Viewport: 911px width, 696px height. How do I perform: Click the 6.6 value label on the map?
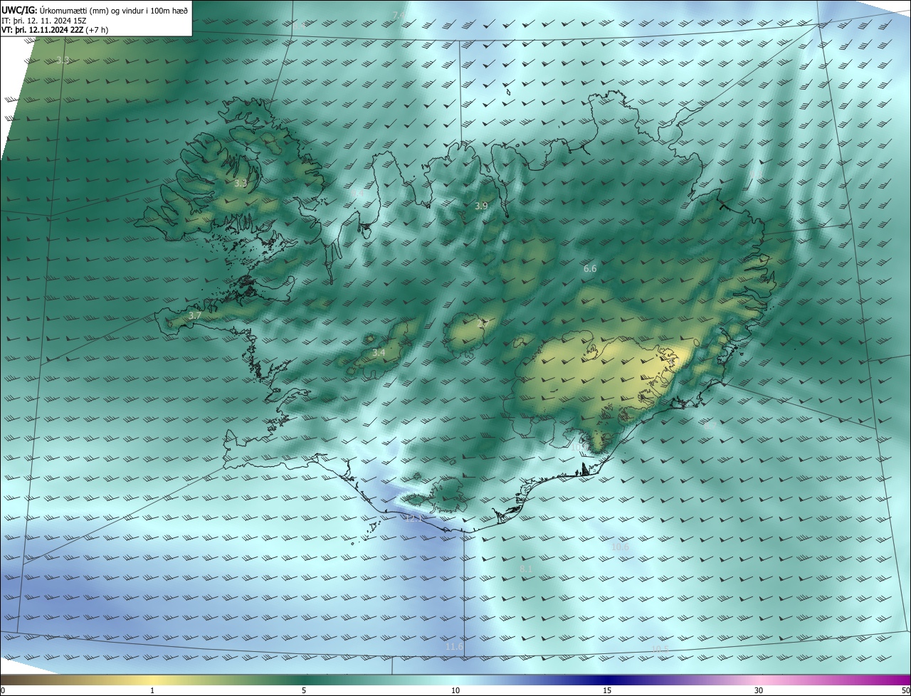point(590,268)
